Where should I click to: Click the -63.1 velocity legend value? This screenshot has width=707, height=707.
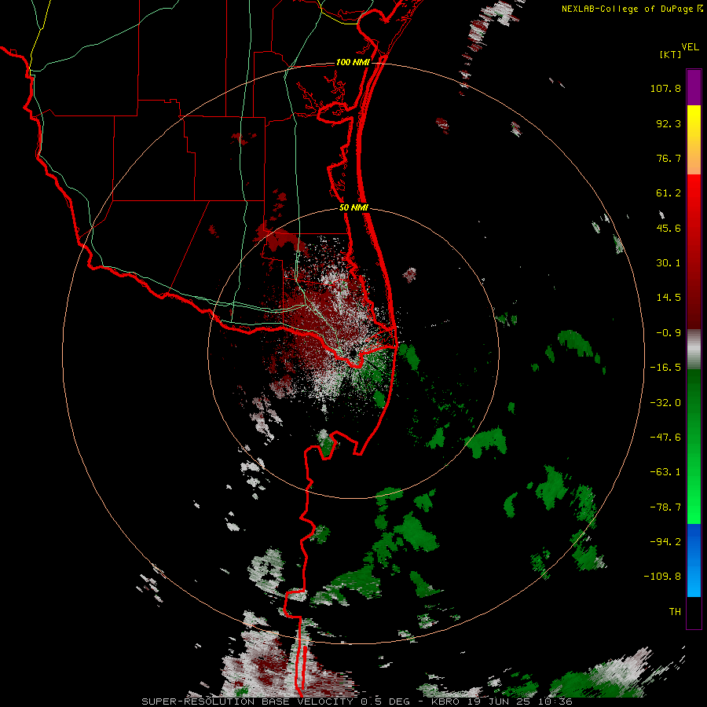pos(665,472)
